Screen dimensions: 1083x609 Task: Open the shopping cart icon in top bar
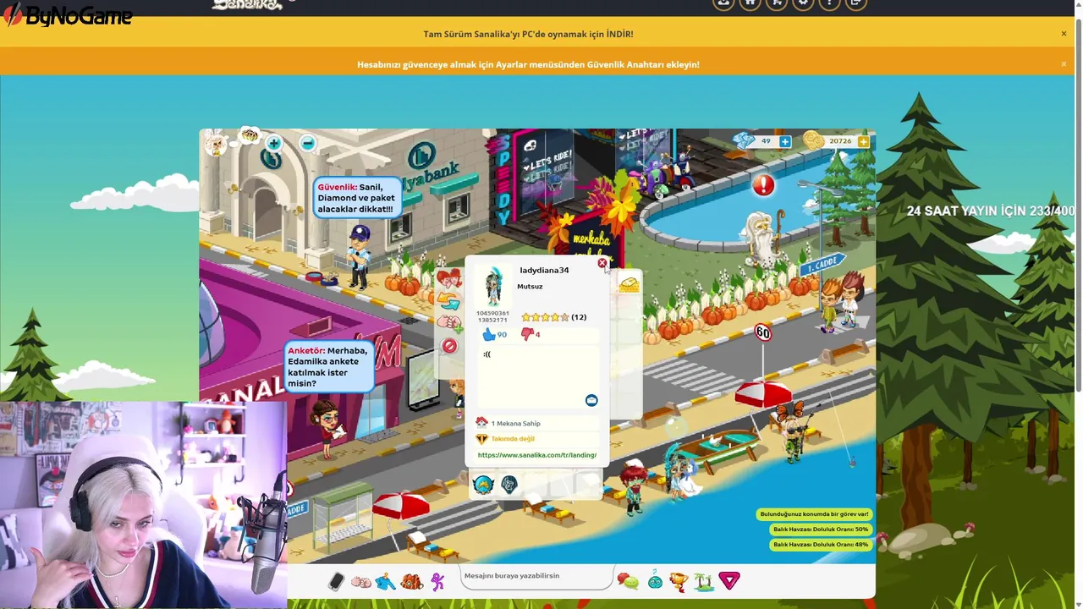pyautogui.click(x=777, y=3)
